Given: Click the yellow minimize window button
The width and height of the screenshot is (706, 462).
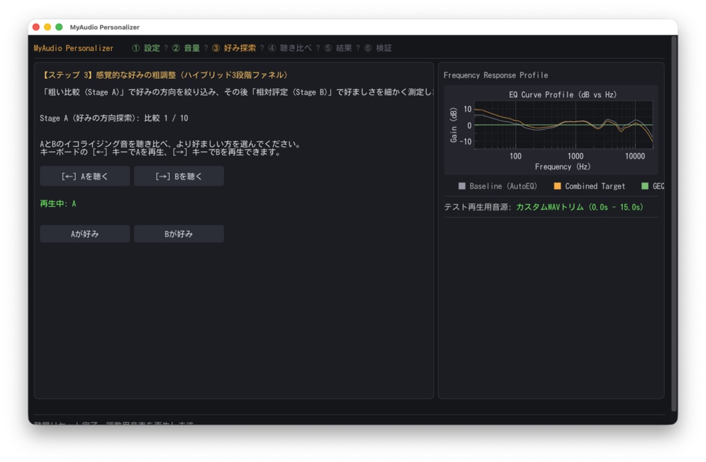Looking at the screenshot, I should (x=48, y=27).
